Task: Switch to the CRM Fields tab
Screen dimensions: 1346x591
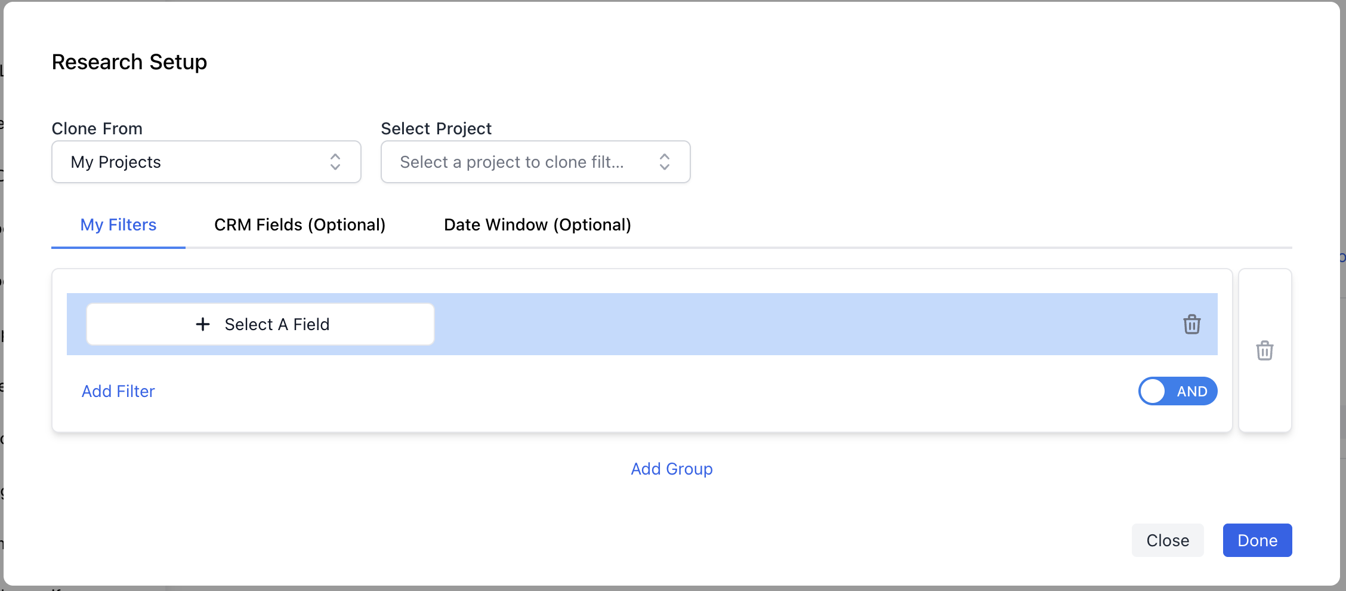Action: pyautogui.click(x=300, y=224)
